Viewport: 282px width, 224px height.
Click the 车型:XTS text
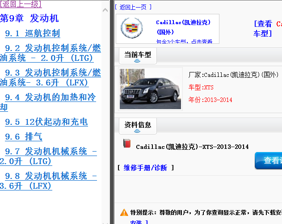point(201,88)
